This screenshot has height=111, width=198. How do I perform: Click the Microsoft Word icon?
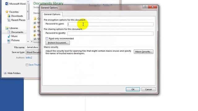7,4
